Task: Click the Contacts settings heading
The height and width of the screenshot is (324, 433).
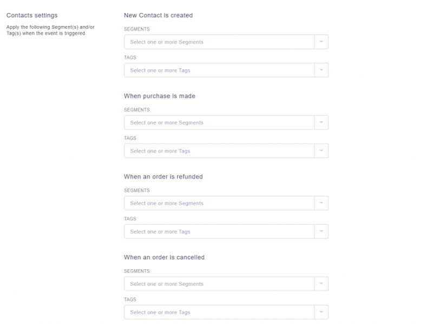Action: 32,16
